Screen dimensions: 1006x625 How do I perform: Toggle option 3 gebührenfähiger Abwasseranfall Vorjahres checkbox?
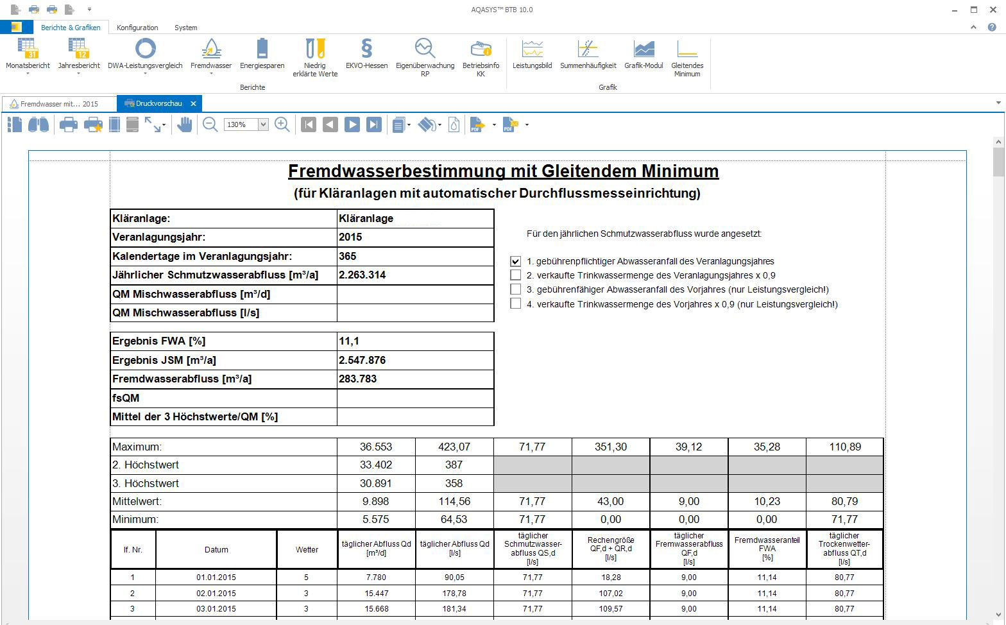[515, 289]
